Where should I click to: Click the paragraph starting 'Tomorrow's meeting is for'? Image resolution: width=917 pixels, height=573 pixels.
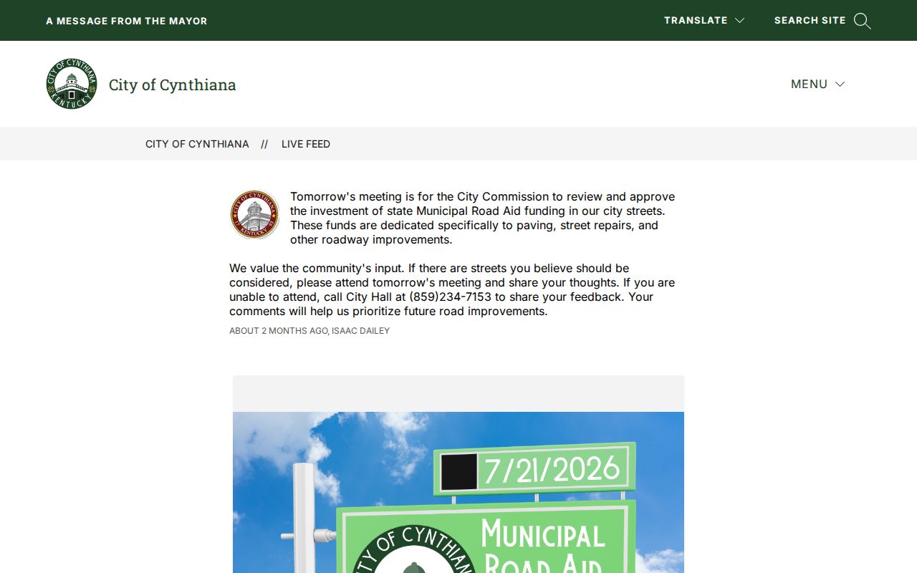[x=483, y=218]
